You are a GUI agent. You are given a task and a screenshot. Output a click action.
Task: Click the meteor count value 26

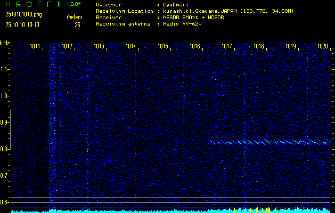click(77, 25)
